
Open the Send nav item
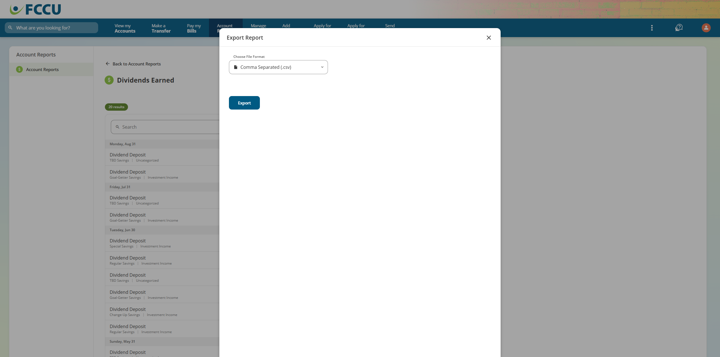(x=390, y=26)
